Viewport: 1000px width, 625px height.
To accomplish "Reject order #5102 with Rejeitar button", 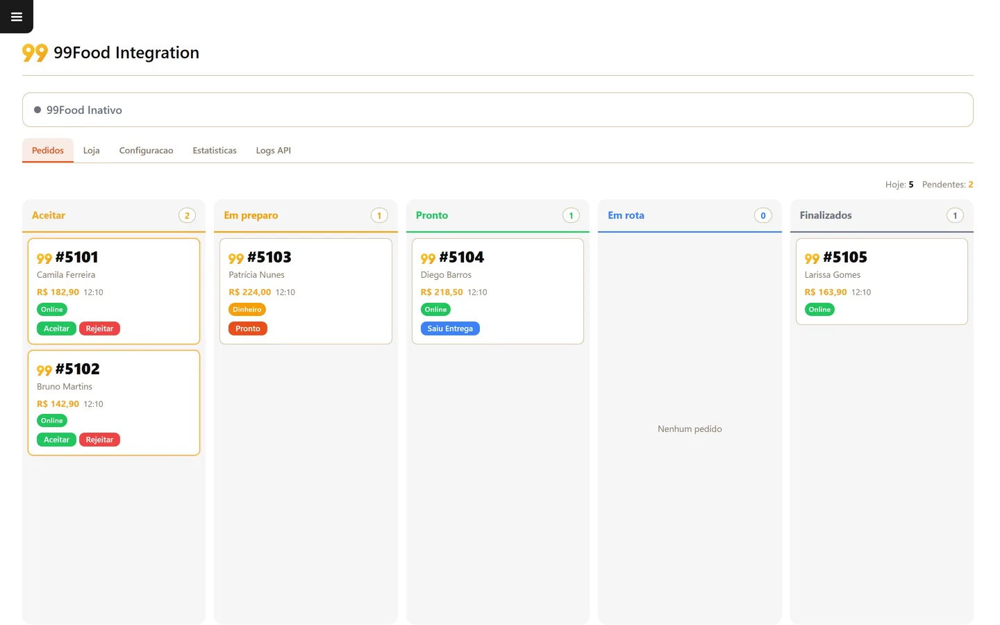I will (99, 440).
